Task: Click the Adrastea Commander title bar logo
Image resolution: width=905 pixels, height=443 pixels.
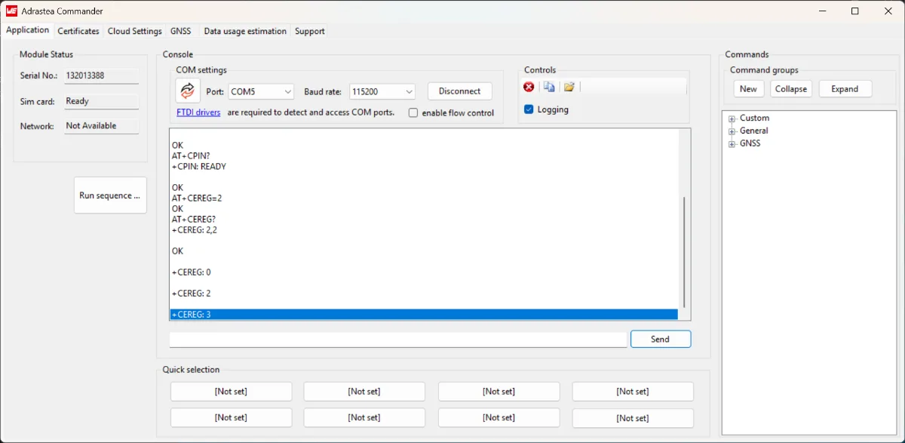Action: (x=11, y=11)
